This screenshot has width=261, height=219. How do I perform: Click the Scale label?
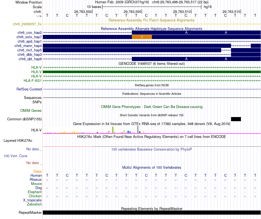37,7
